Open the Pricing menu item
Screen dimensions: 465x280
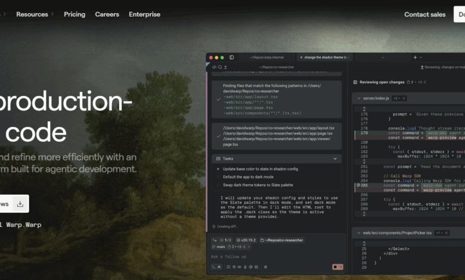75,14
